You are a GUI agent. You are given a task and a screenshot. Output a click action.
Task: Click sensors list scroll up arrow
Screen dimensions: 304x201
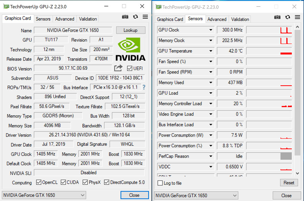coord(297,27)
